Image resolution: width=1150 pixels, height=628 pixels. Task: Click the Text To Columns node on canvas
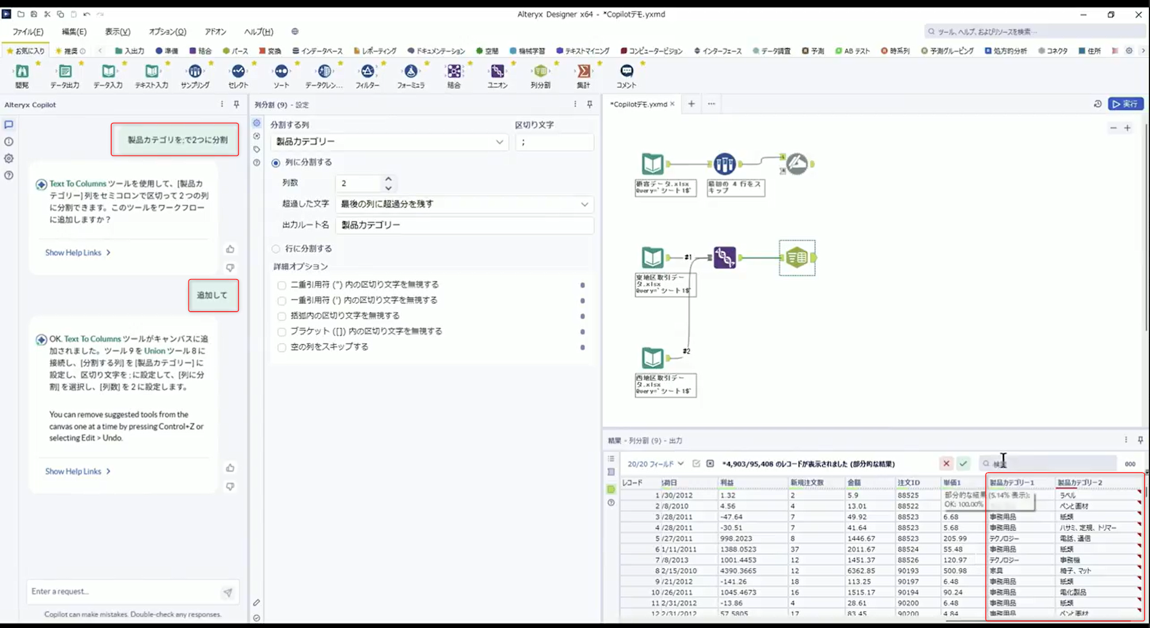[797, 257]
